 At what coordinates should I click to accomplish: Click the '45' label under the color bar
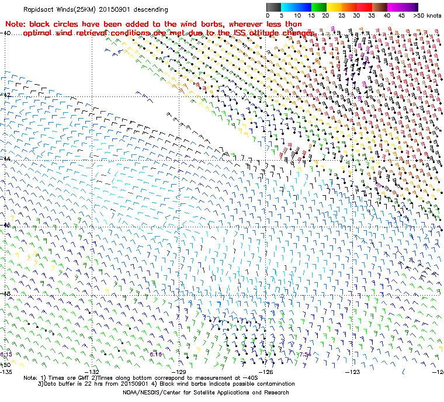(401, 16)
